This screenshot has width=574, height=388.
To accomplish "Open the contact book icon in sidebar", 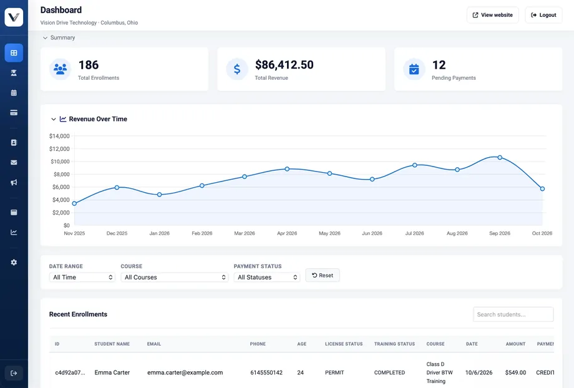I will pos(14,142).
